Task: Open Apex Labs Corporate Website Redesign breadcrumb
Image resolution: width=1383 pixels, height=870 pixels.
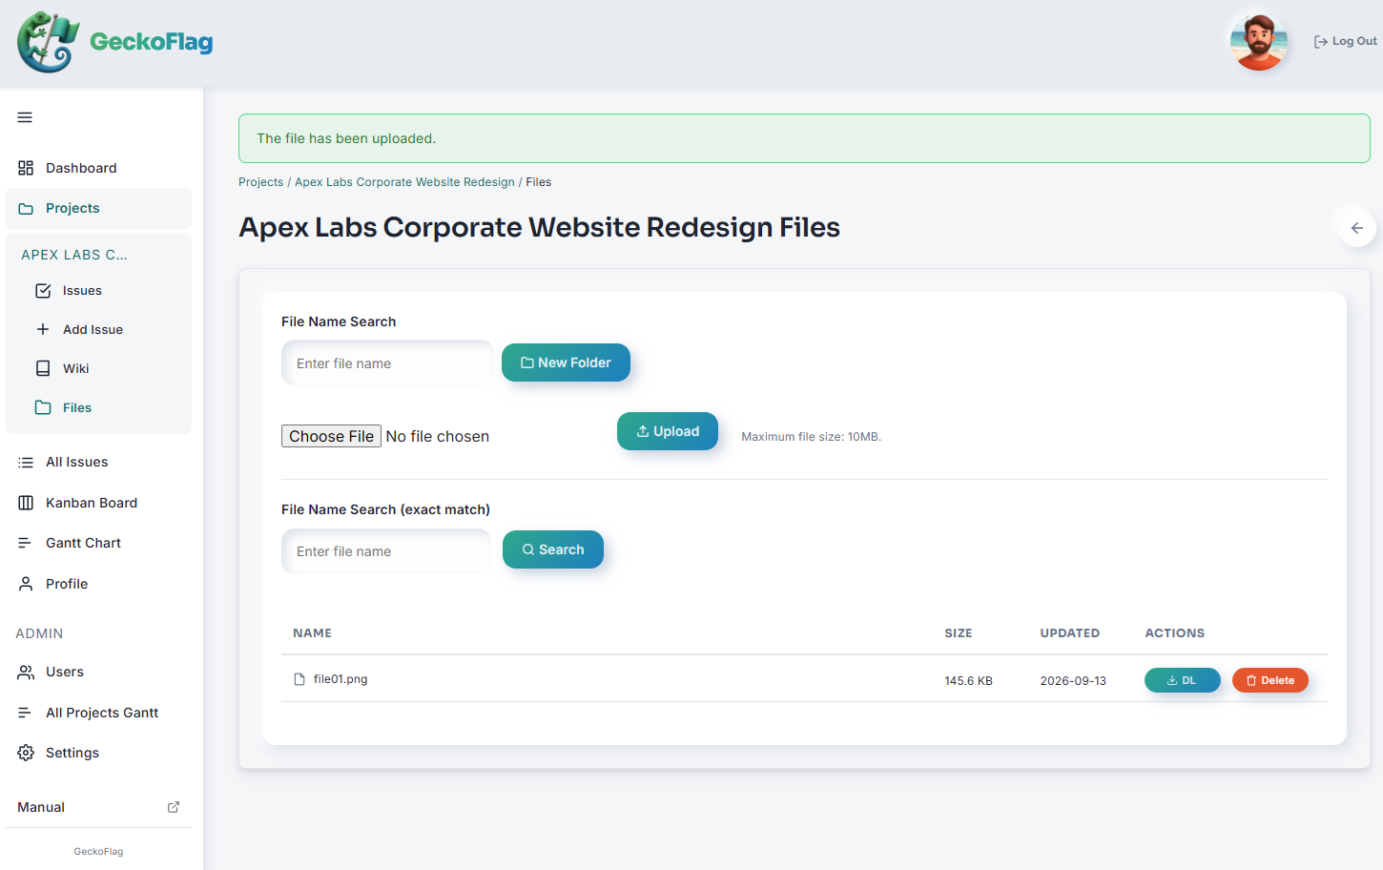Action: [x=404, y=182]
